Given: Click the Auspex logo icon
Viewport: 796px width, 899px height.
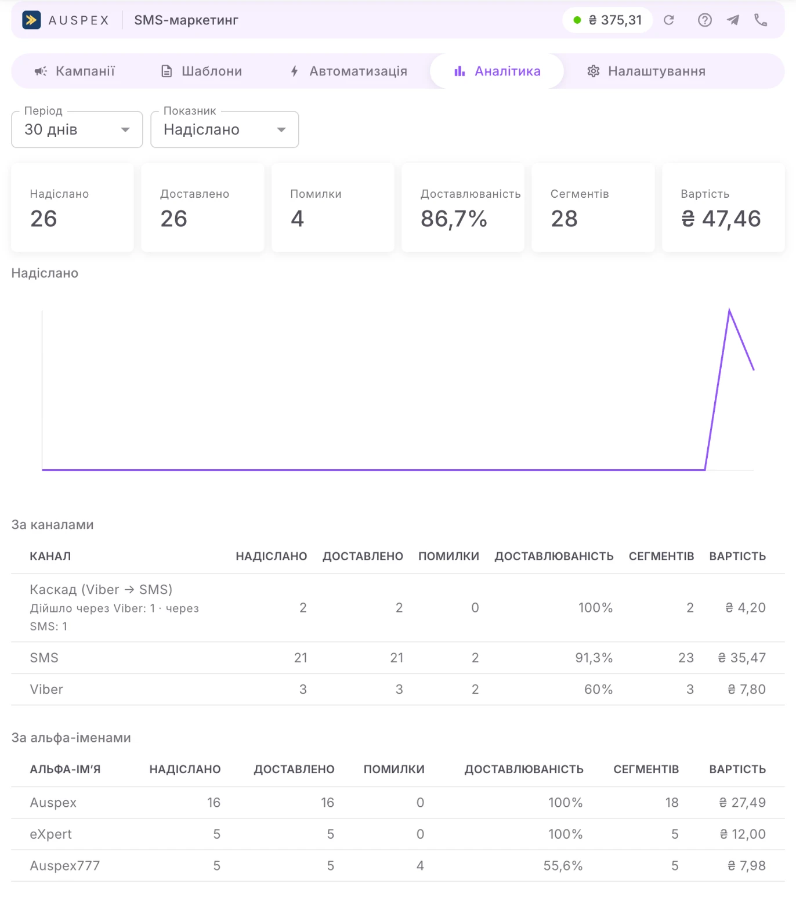Looking at the screenshot, I should click(x=31, y=20).
